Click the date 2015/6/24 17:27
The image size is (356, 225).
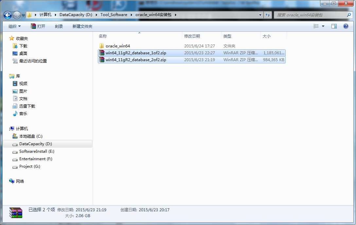click(x=200, y=46)
